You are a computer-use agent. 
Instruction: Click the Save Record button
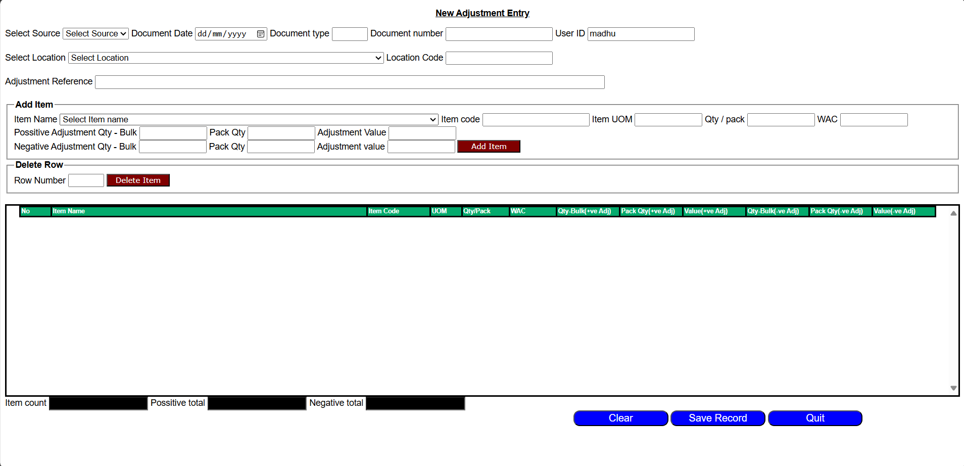pyautogui.click(x=717, y=418)
